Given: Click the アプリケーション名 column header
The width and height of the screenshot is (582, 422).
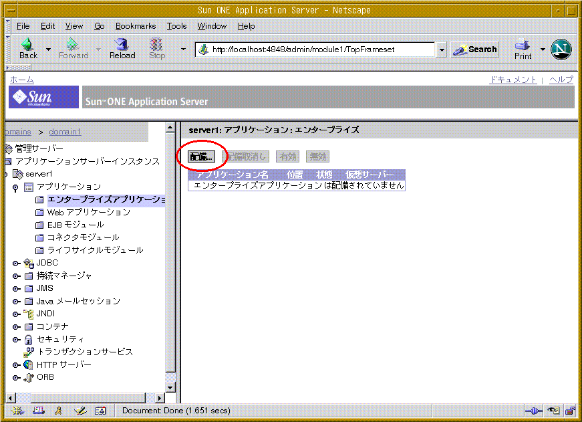Looking at the screenshot, I should [x=232, y=175].
